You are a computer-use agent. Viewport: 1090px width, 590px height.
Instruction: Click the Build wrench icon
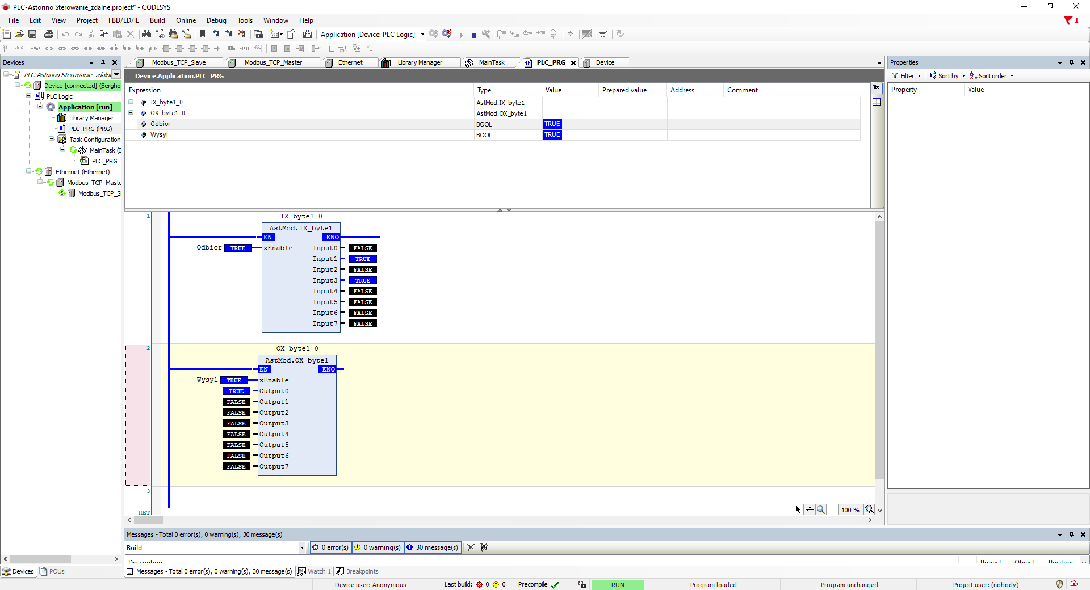click(x=486, y=34)
